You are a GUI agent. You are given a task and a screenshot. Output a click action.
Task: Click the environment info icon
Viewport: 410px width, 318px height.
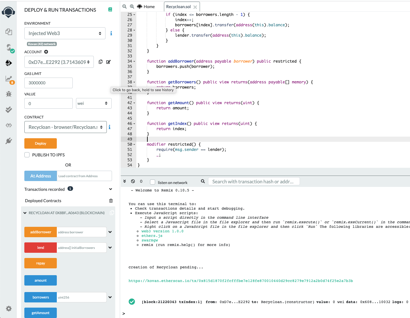[x=111, y=33]
